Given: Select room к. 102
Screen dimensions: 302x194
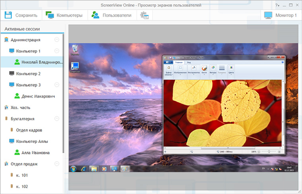Looking at the screenshot, I should point(22,186).
